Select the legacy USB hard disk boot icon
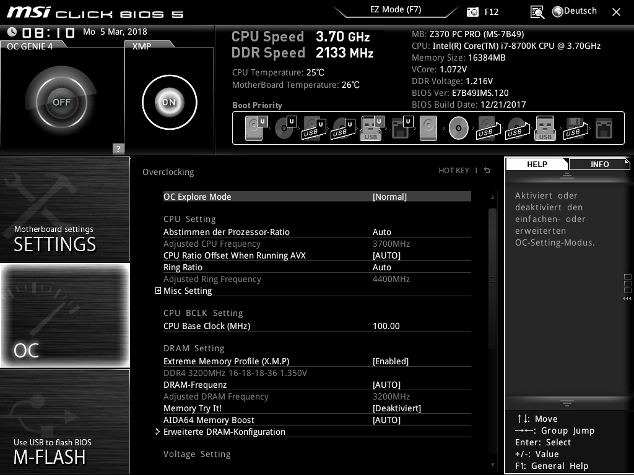Screen dimensions: 634x475 (489, 128)
